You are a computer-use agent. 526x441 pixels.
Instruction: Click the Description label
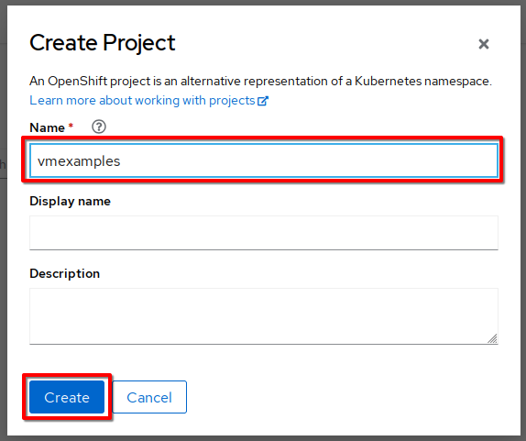(x=64, y=273)
